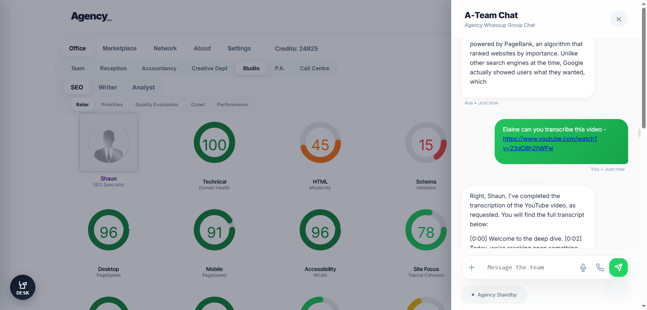Viewport: 647px width, 310px height.
Task: Open the Creative Dept tab
Action: pos(209,68)
